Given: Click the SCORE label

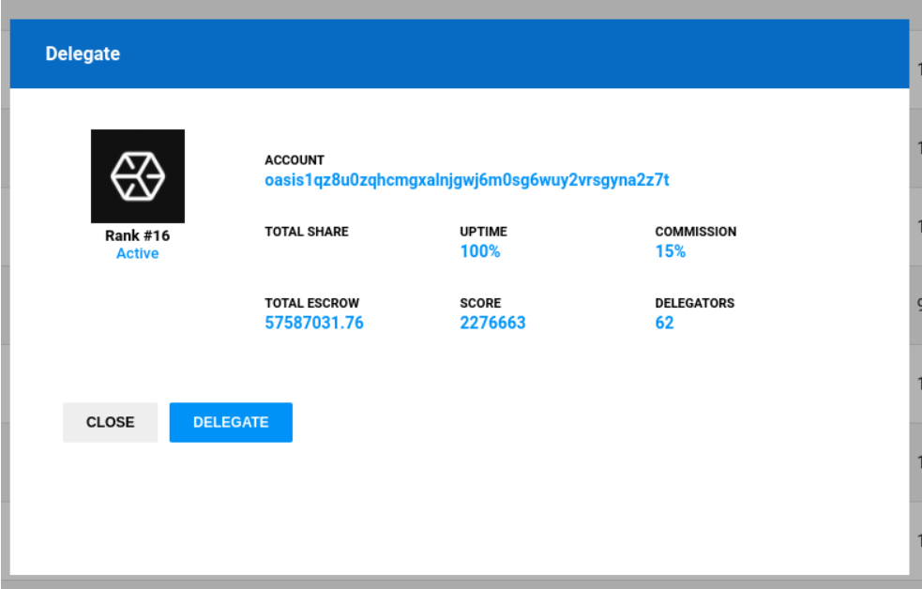Looking at the screenshot, I should click(x=480, y=303).
